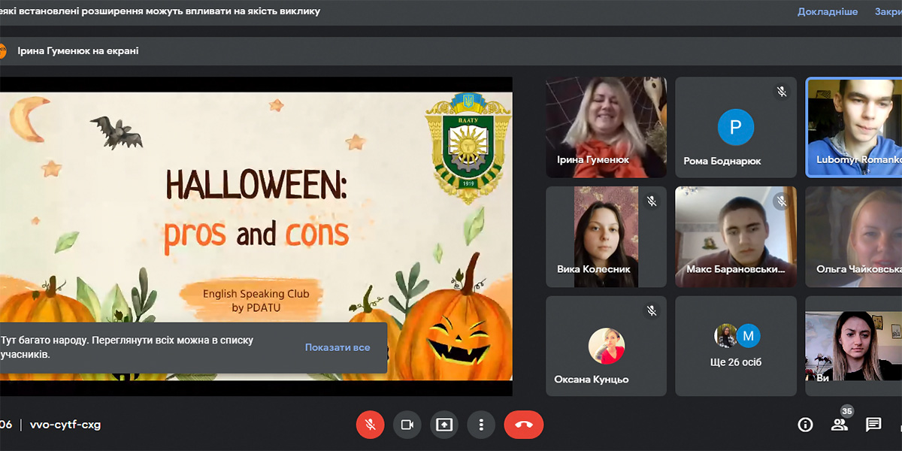Click the muted mic icon on Рома Боднарюк tile

coord(782,92)
